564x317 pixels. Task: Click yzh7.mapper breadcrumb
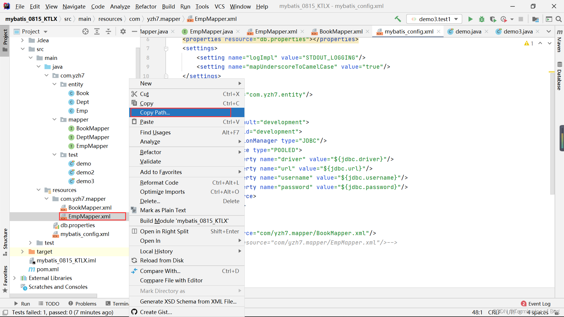click(164, 19)
